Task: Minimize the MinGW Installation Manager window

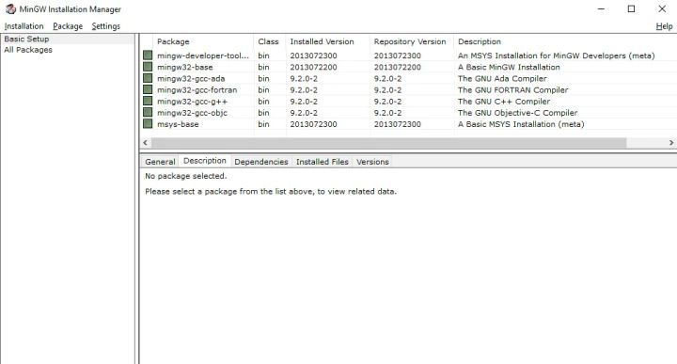Action: 601,8
